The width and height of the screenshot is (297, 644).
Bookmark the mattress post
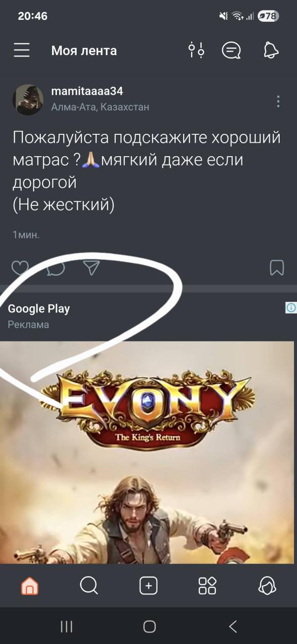click(277, 268)
